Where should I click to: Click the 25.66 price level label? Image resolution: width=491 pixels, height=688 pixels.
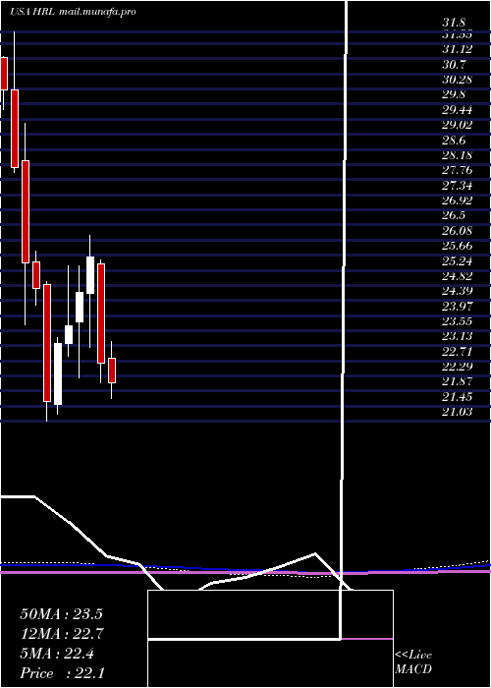[x=458, y=246]
